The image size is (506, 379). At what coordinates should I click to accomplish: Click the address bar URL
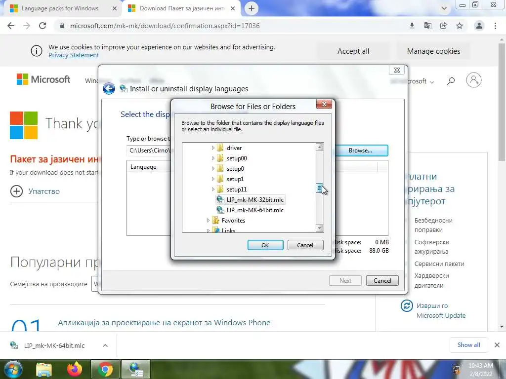tap(165, 26)
